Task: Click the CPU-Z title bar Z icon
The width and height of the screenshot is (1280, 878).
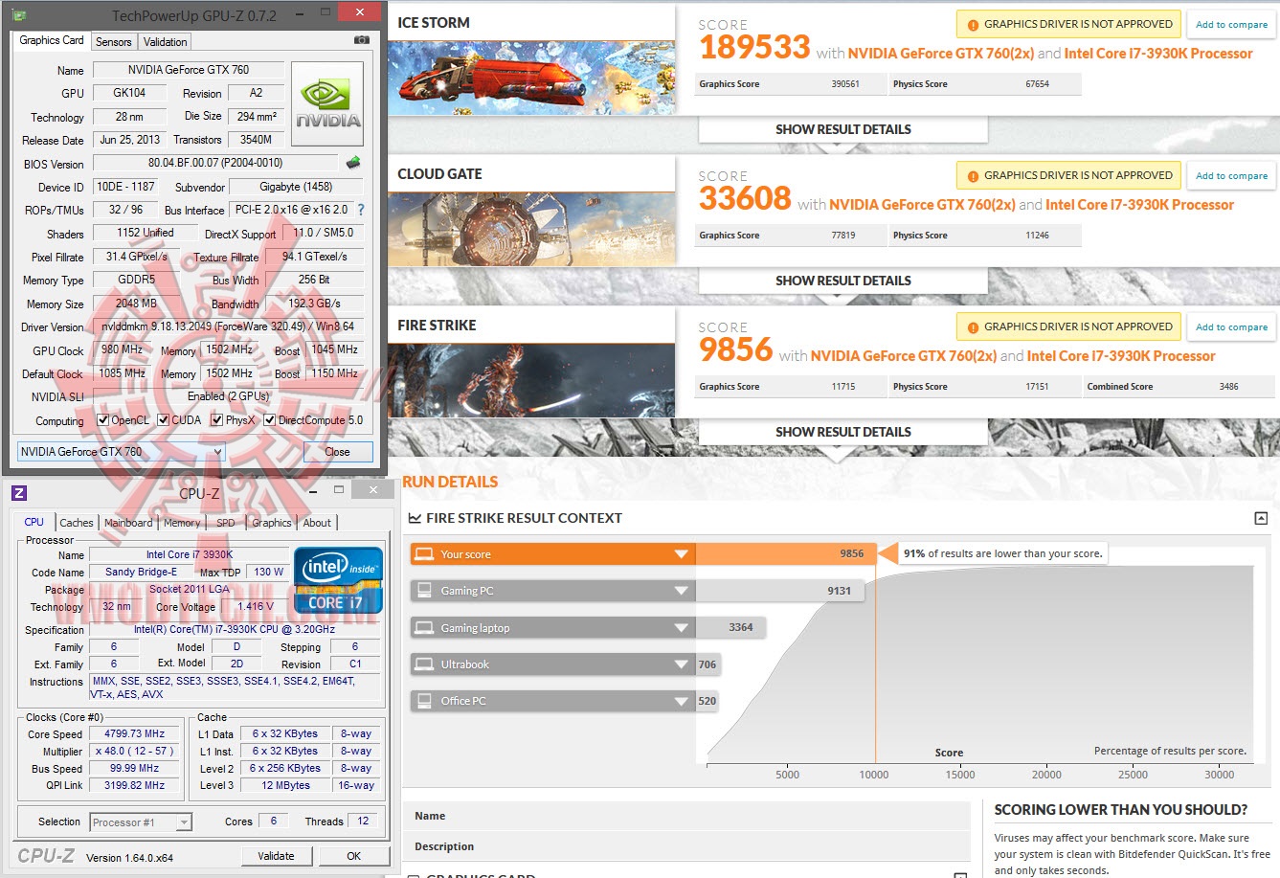Action: coord(18,493)
